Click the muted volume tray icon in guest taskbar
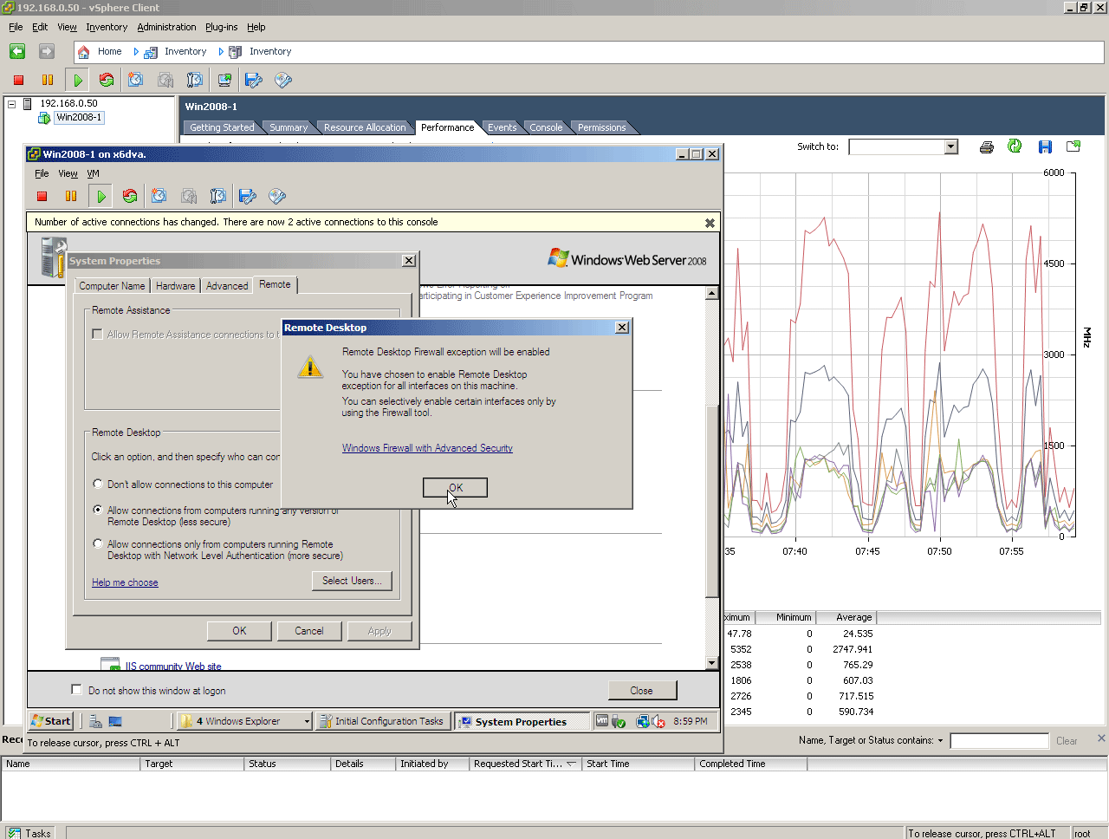 click(x=658, y=721)
